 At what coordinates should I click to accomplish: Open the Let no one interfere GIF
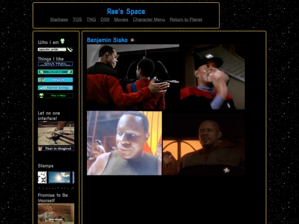pyautogui.click(x=56, y=133)
